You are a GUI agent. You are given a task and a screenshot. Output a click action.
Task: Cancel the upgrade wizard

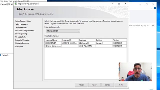pyautogui.click(x=107, y=85)
